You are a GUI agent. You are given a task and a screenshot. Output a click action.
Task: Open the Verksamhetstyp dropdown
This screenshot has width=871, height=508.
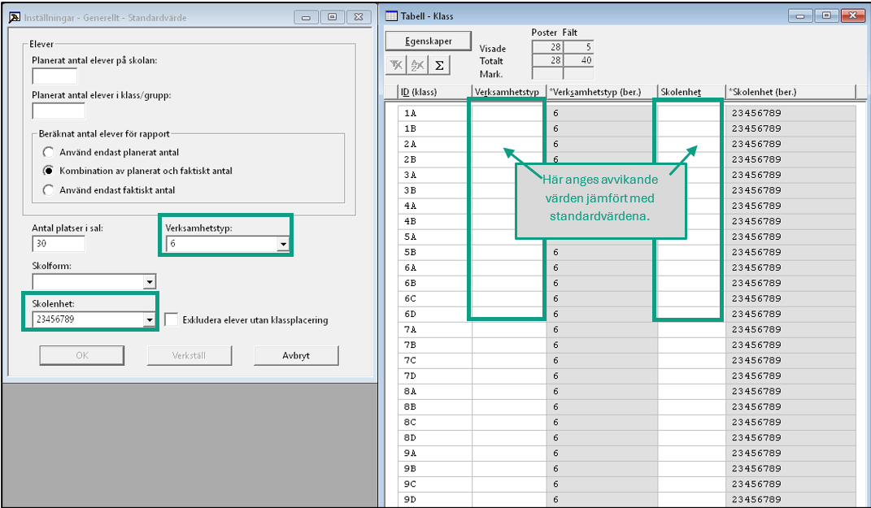pyautogui.click(x=283, y=244)
